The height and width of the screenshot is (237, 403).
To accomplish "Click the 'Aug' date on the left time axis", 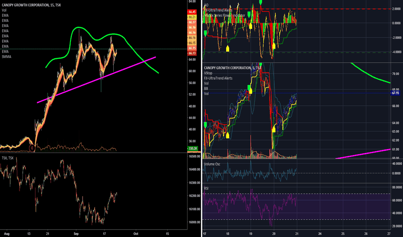I will click(6, 234).
